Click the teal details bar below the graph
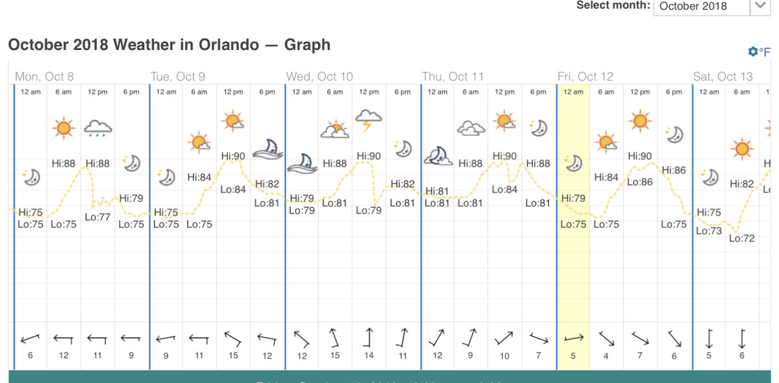Screen dimensions: 779x383 [389, 377]
